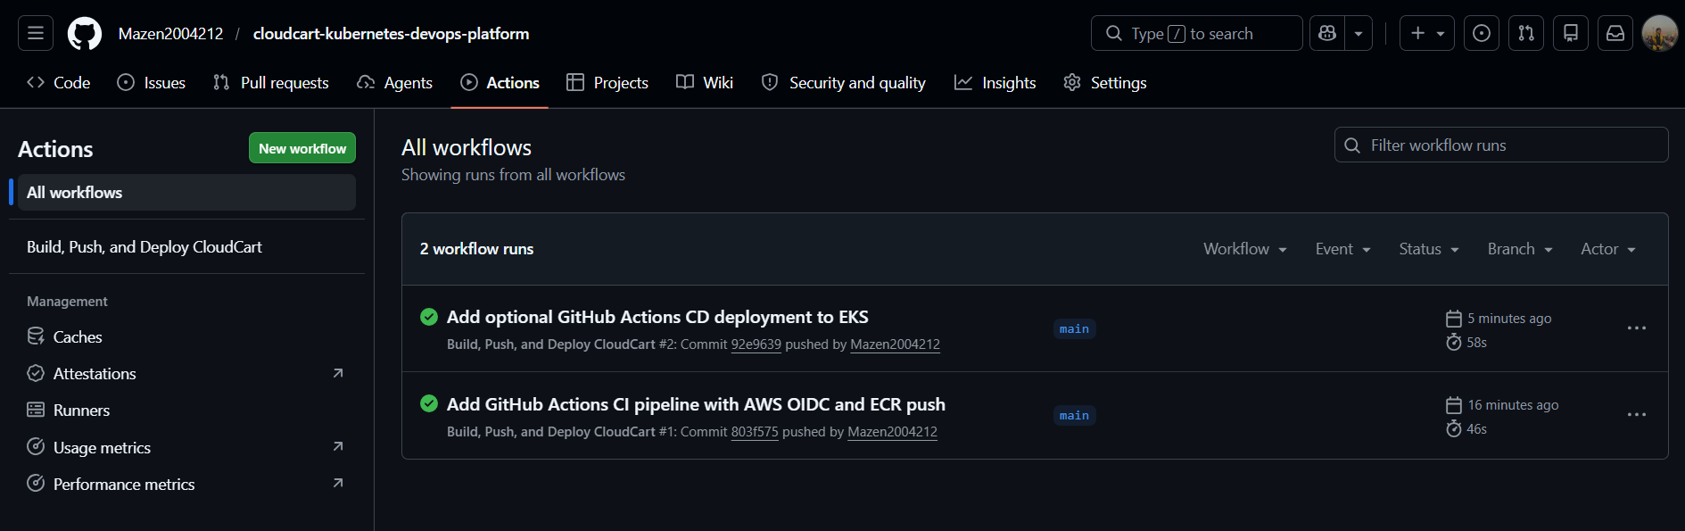1685x531 pixels.
Task: Click the 58s duration text
Action: click(1477, 343)
